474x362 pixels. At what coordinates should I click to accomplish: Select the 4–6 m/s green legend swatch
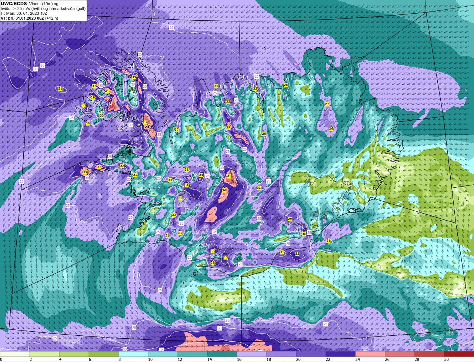tap(74, 354)
